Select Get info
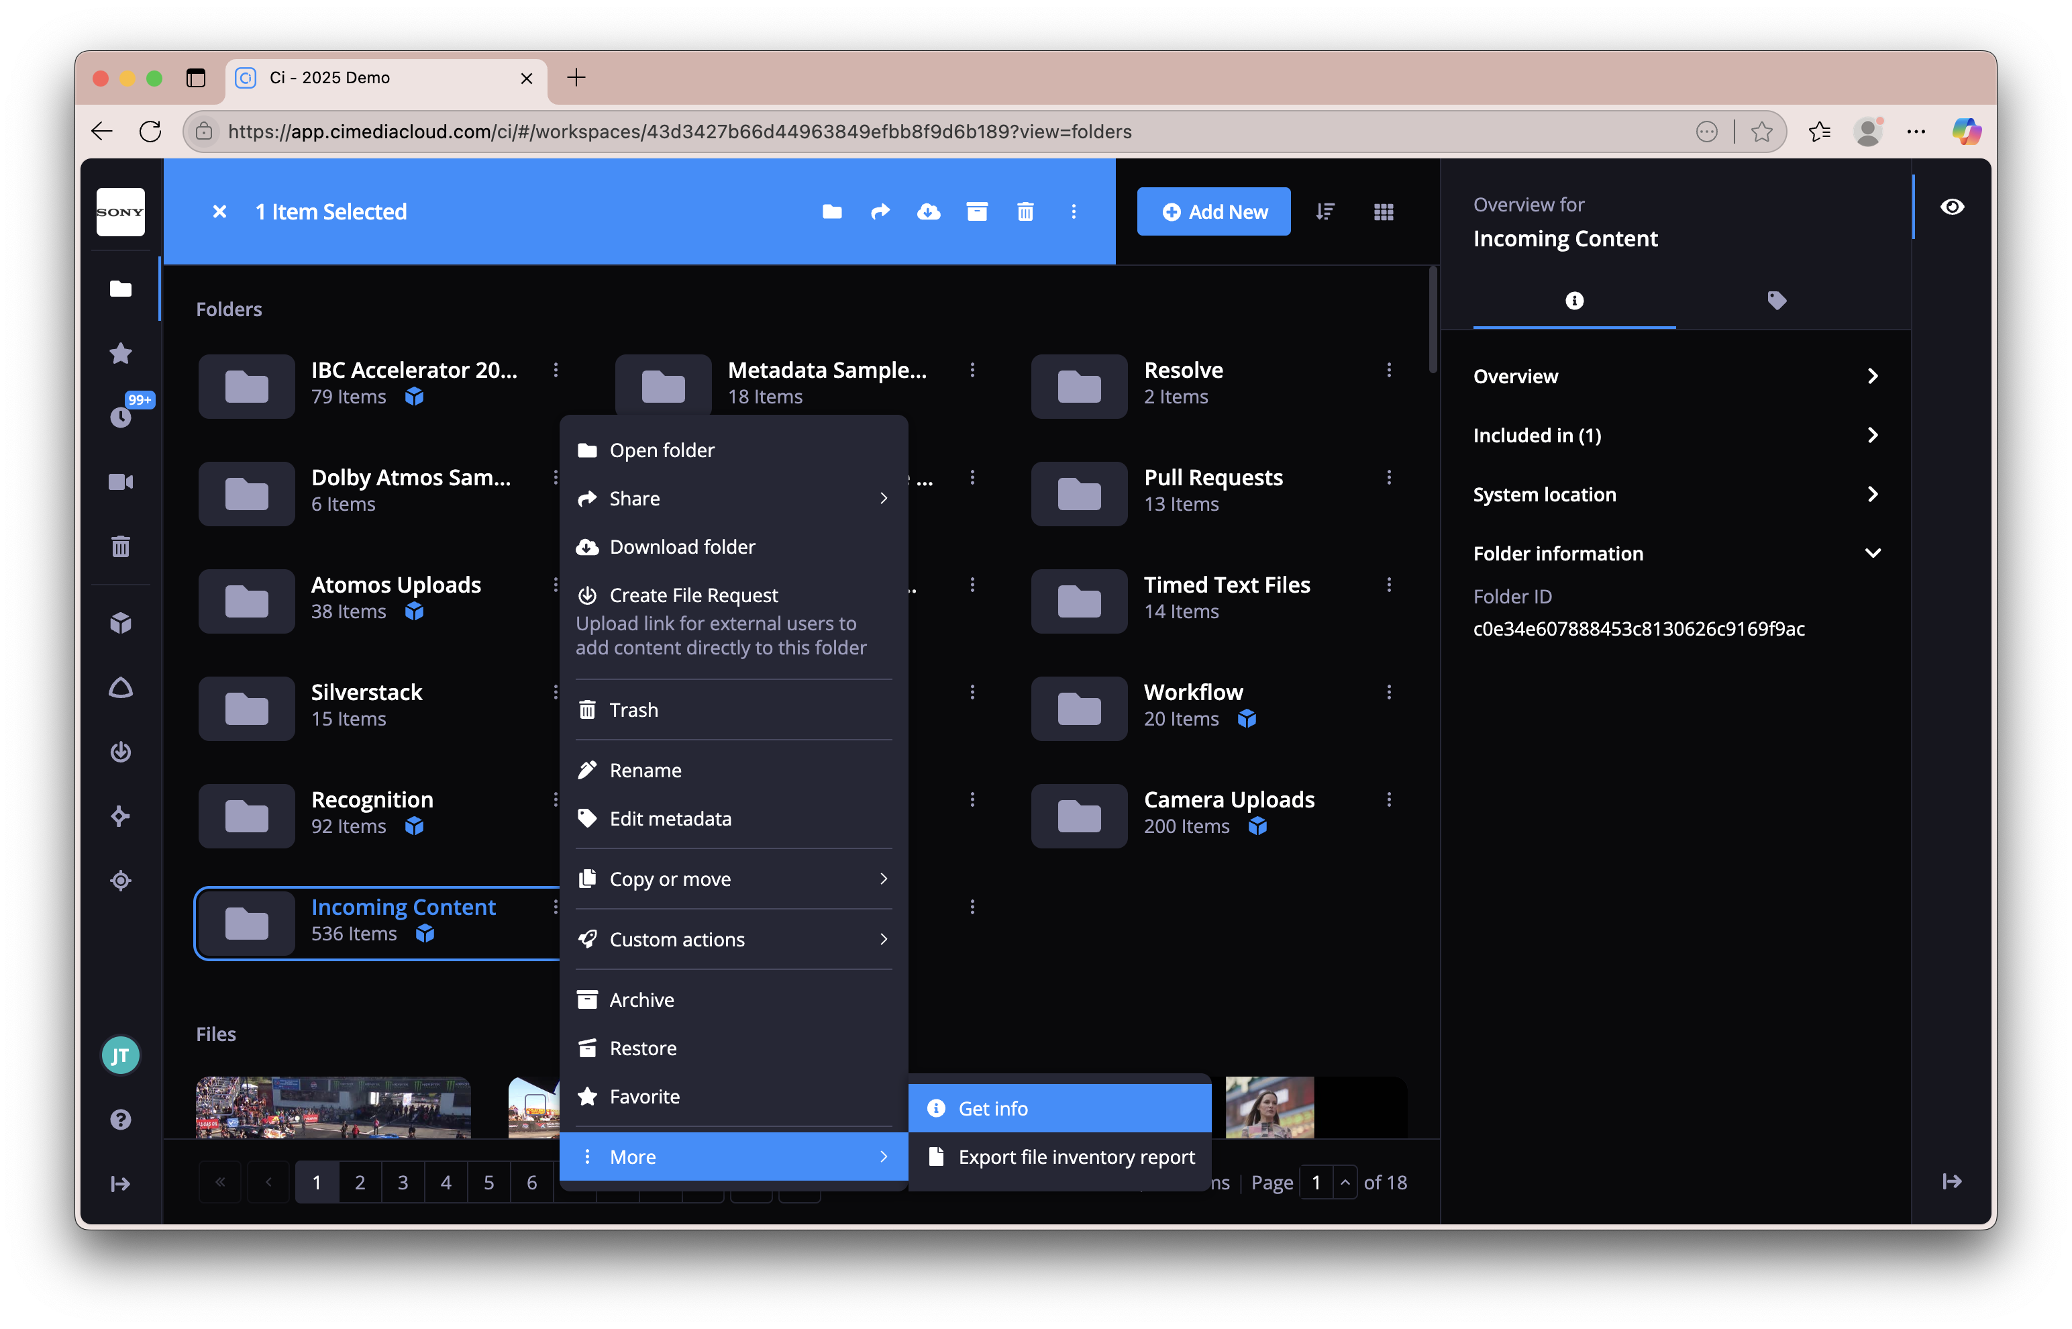 point(1059,1109)
